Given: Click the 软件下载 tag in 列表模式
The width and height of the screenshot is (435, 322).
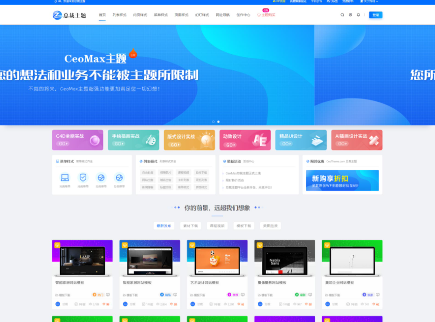Looking at the screenshot, I should [201, 173].
